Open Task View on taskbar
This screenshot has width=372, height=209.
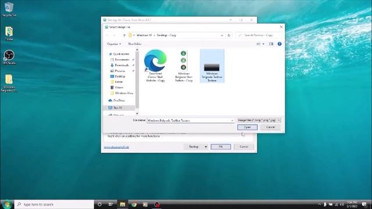110,204
